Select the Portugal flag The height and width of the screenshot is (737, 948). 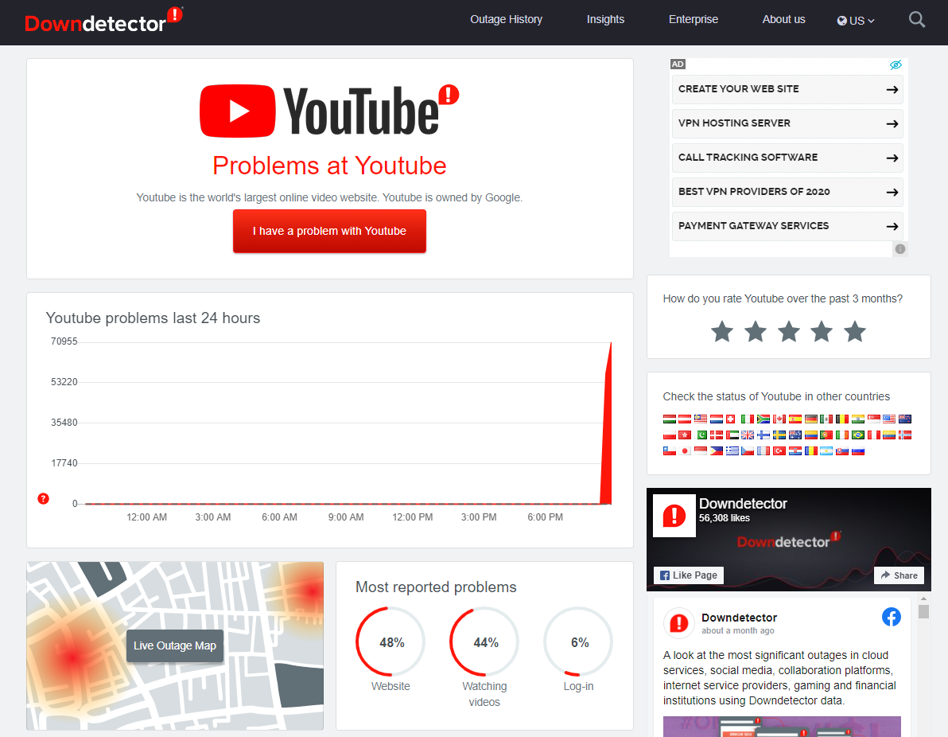tap(826, 435)
